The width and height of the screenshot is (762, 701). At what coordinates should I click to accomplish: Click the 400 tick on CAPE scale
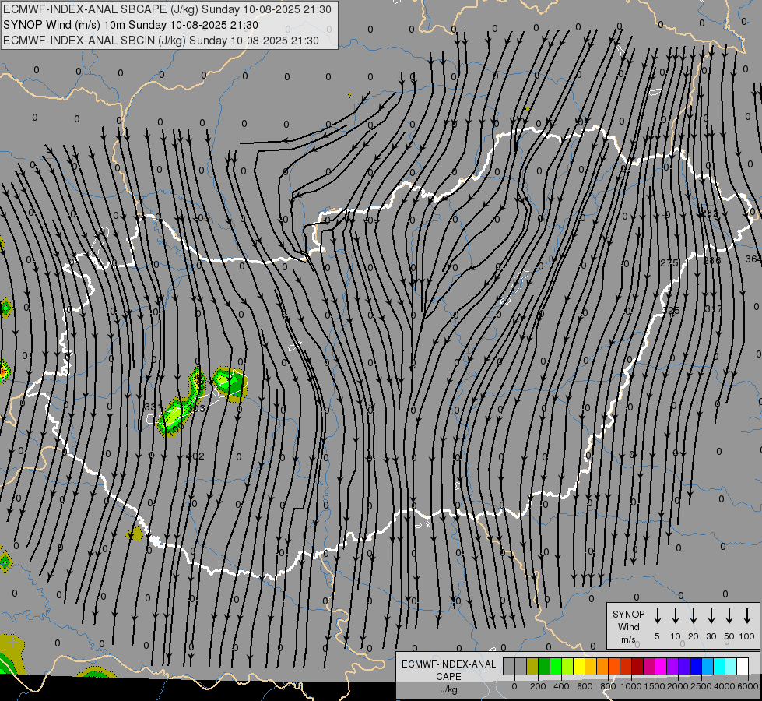pyautogui.click(x=561, y=686)
